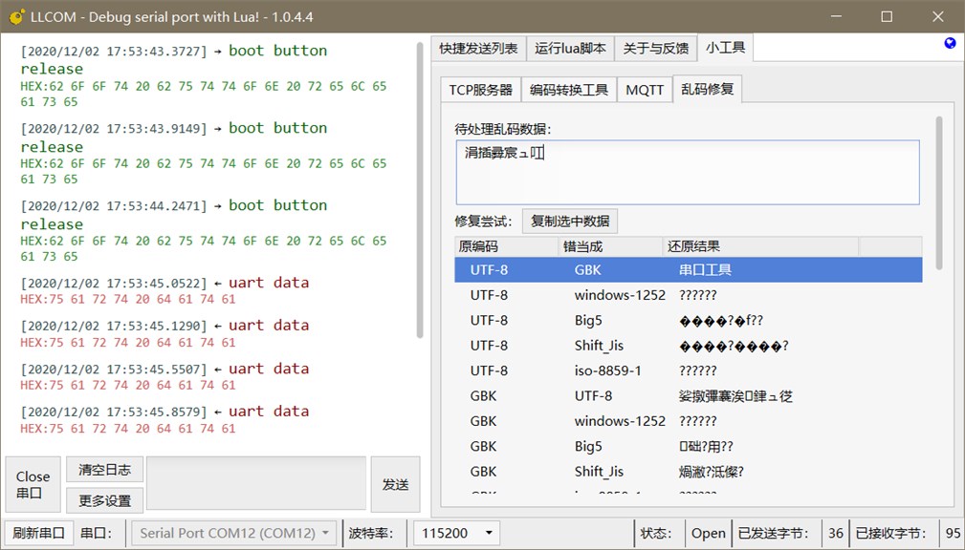Open 更多设置 options
965x550 pixels.
[104, 499]
